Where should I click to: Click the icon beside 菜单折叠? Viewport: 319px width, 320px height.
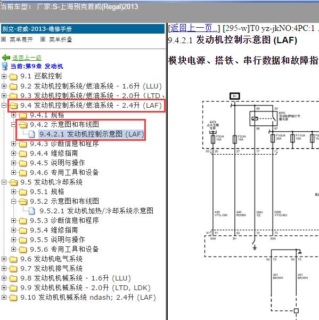click(43, 39)
